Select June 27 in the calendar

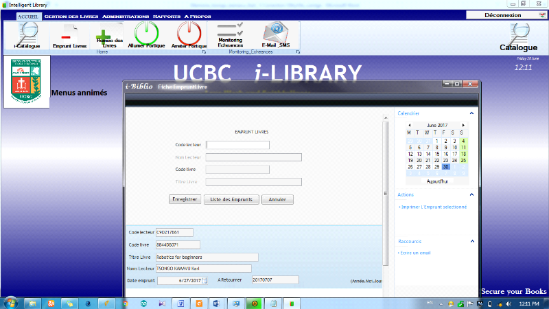coord(419,167)
